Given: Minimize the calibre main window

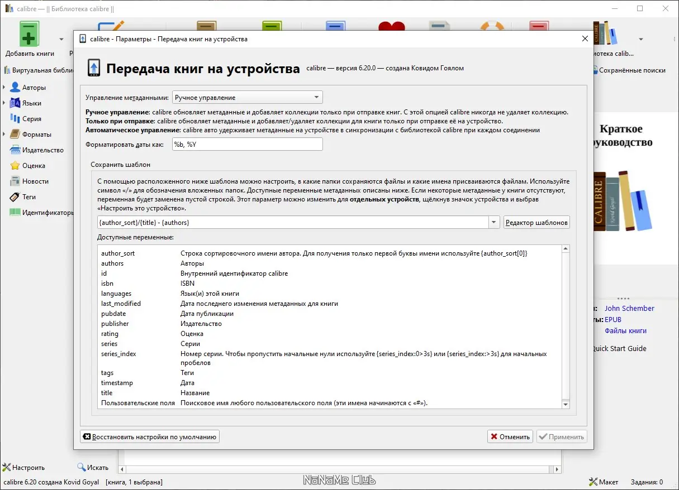Looking at the screenshot, I should point(615,8).
